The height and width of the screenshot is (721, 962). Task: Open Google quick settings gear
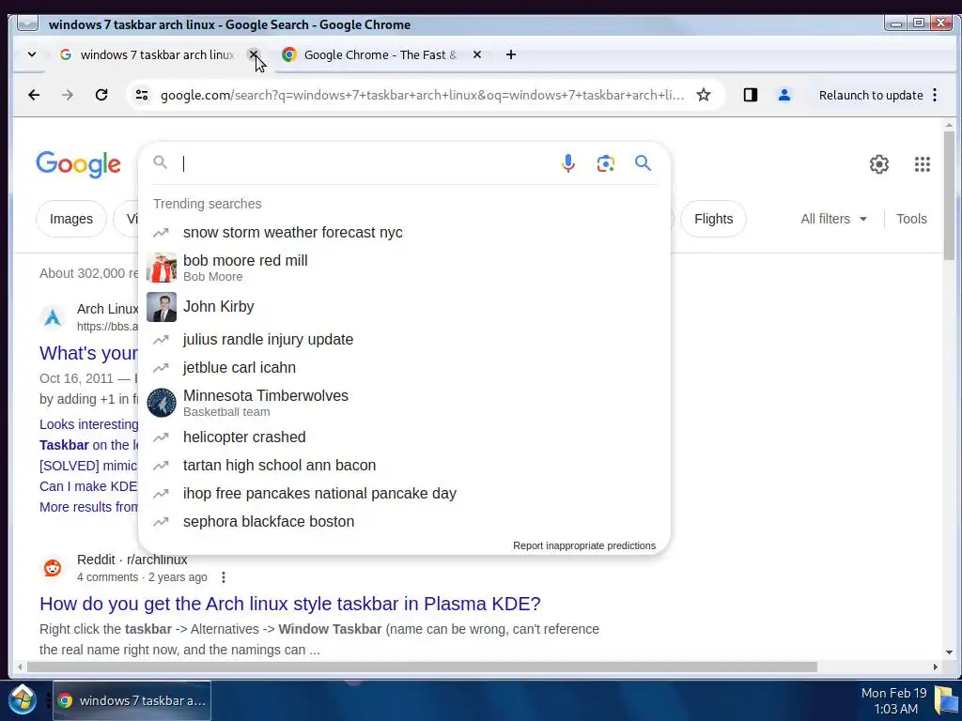(x=879, y=164)
